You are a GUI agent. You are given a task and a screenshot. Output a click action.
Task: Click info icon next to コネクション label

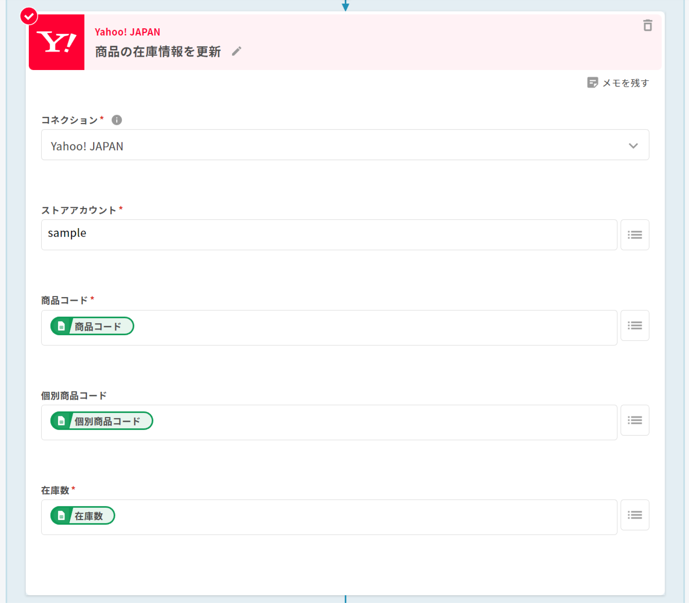point(117,120)
